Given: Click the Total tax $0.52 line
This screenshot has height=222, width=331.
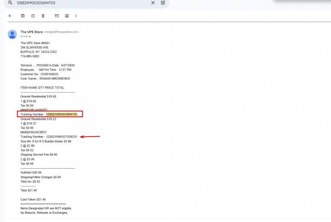Looking at the screenshot, I should click(x=30, y=182).
